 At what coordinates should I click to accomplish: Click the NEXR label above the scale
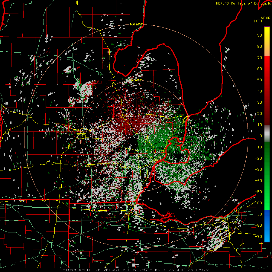(265, 18)
